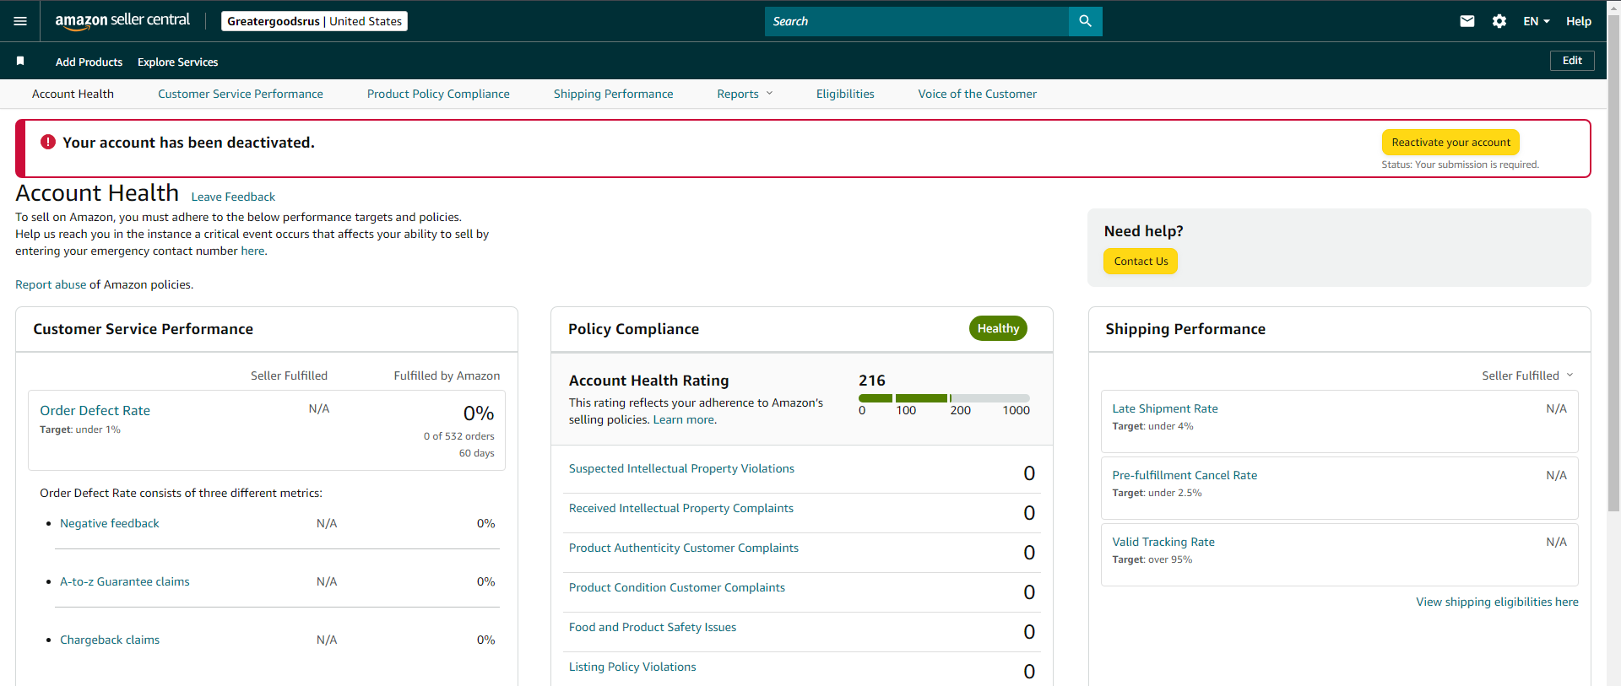Viewport: 1621px width, 686px height.
Task: Click the red deactivation alert icon
Action: click(x=48, y=142)
